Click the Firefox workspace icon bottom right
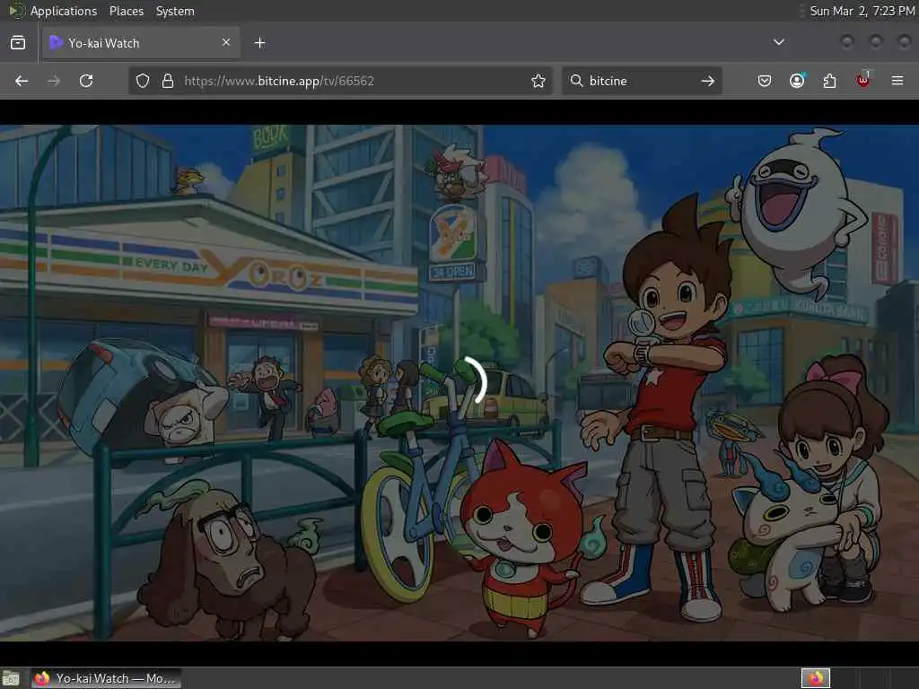The image size is (919, 689). pos(816,678)
